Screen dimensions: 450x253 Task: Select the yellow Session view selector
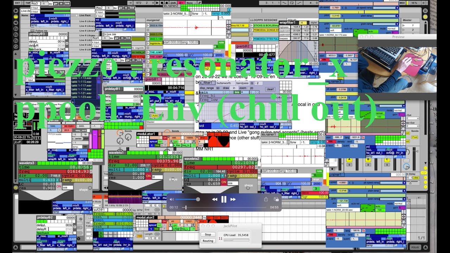[425, 17]
